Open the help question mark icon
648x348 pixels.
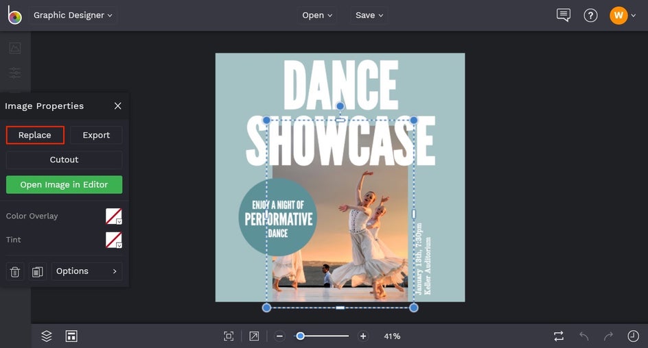point(590,15)
